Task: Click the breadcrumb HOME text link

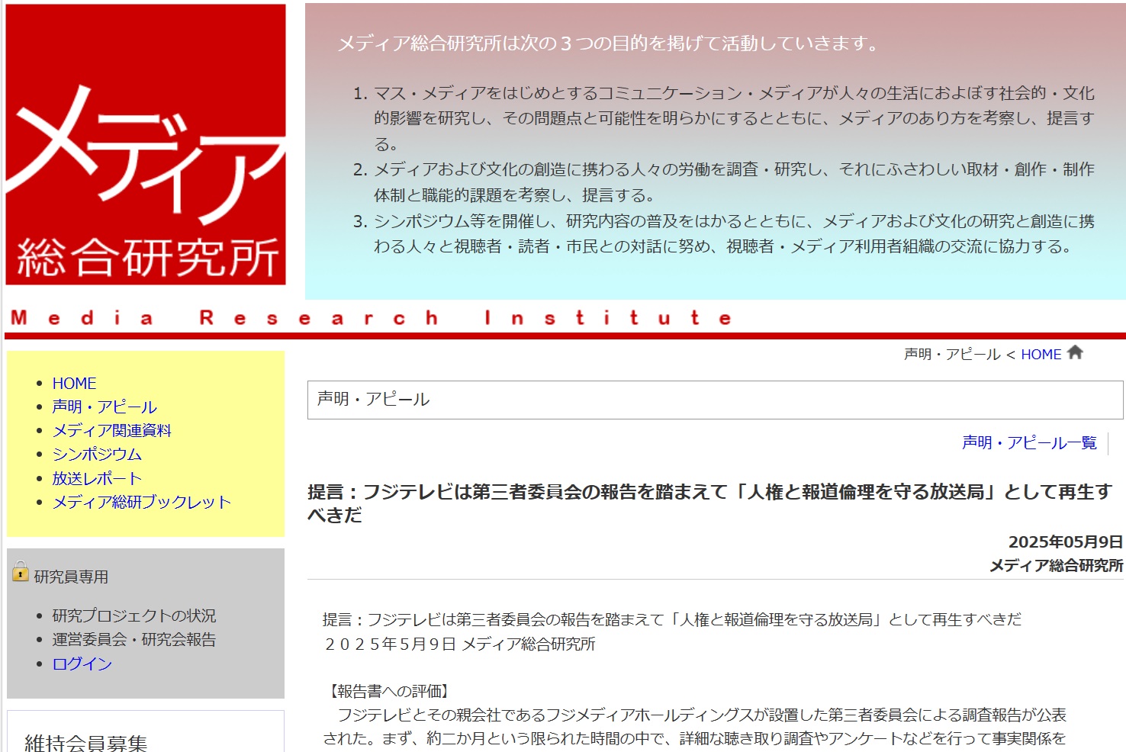Action: (1041, 354)
